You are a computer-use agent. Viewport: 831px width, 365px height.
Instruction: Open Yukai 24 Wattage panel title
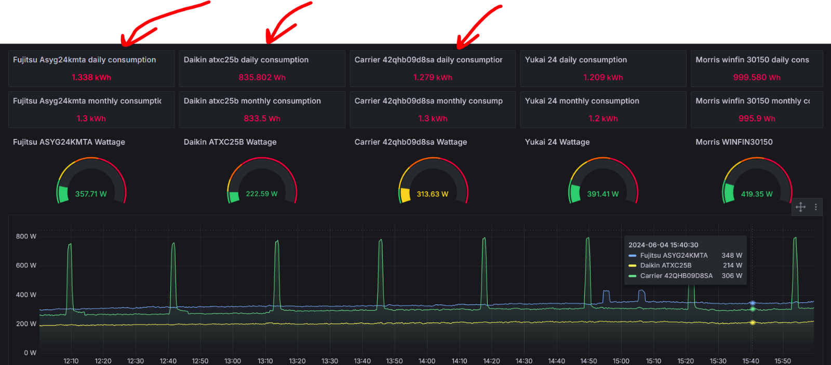557,142
